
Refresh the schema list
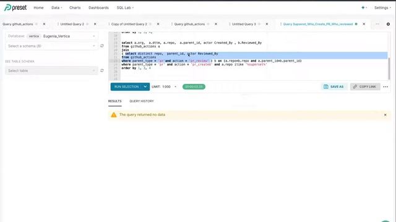(x=102, y=46)
